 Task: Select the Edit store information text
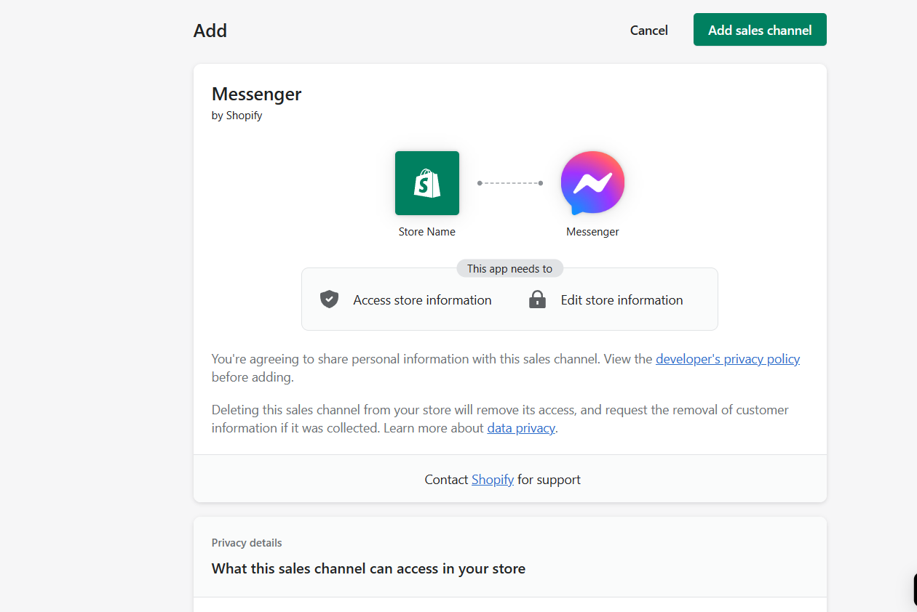(622, 300)
